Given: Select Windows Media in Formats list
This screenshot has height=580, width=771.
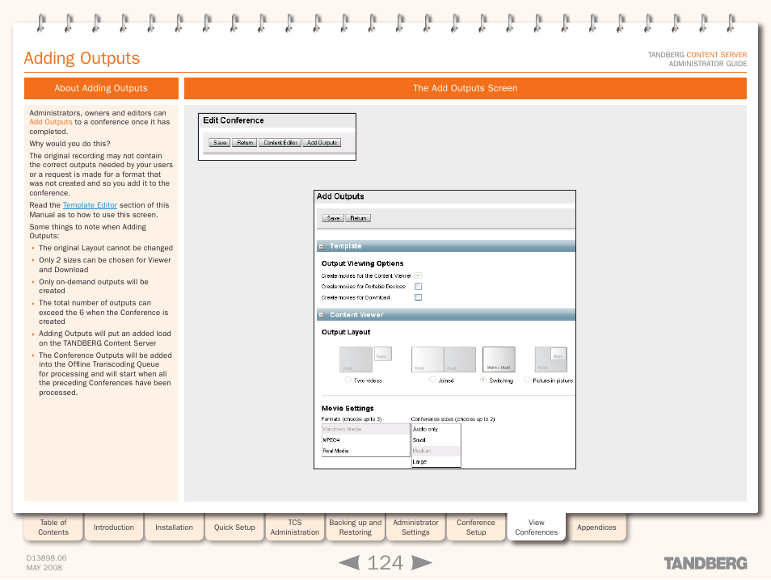Looking at the screenshot, I should [365, 429].
